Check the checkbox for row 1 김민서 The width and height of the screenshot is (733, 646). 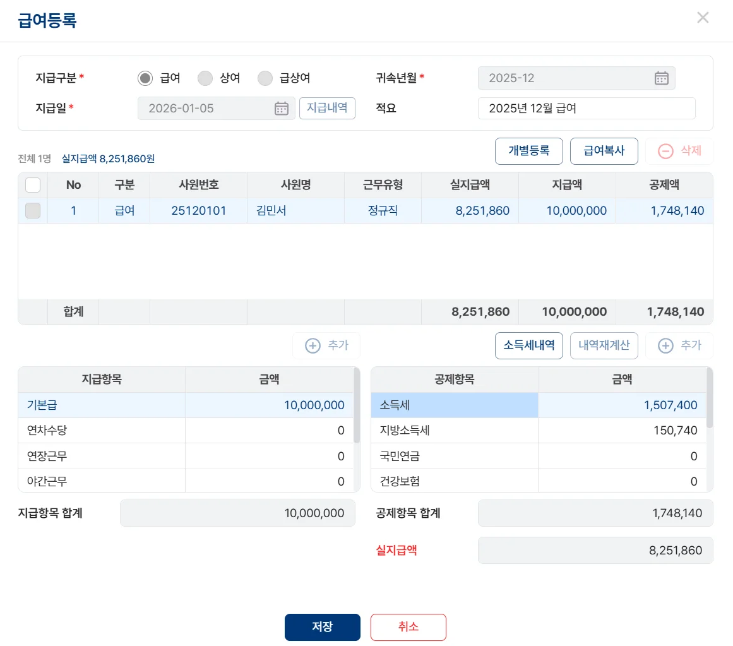(x=33, y=211)
